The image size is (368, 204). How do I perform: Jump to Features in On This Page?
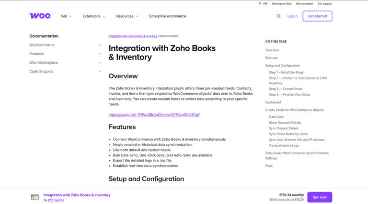tap(271, 58)
